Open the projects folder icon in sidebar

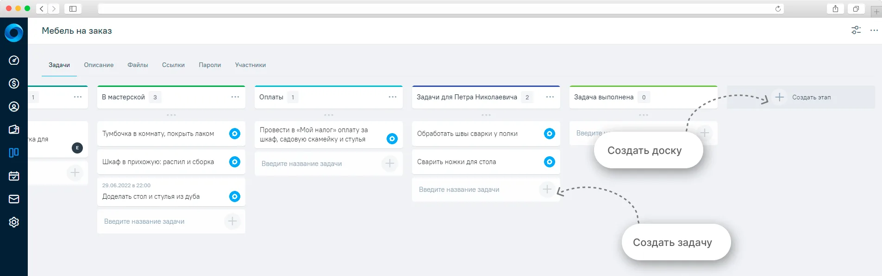pos(14,129)
